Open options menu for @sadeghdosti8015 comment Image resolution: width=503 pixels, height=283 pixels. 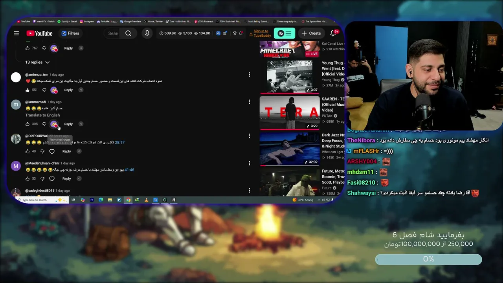tap(249, 191)
